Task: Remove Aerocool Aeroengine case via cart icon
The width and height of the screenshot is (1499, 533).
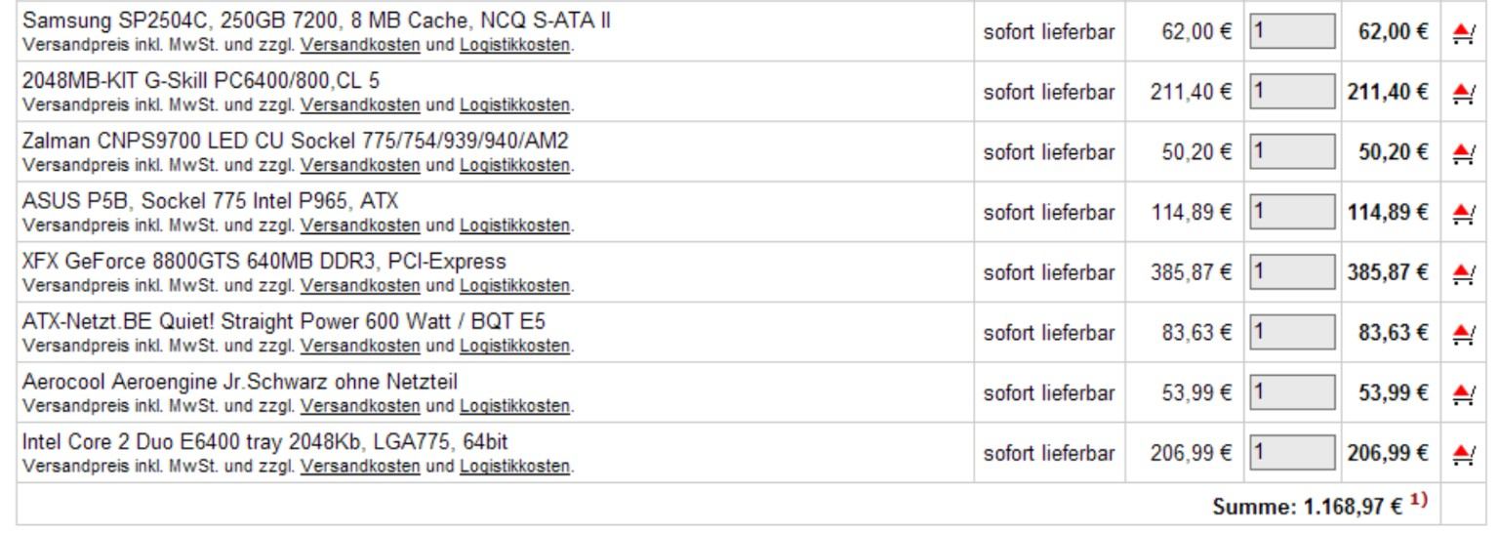Action: (x=1463, y=394)
